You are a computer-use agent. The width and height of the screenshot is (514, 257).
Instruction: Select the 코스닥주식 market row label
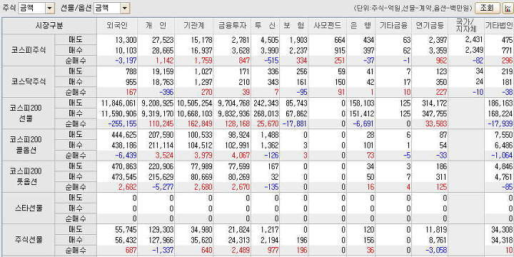click(x=29, y=81)
